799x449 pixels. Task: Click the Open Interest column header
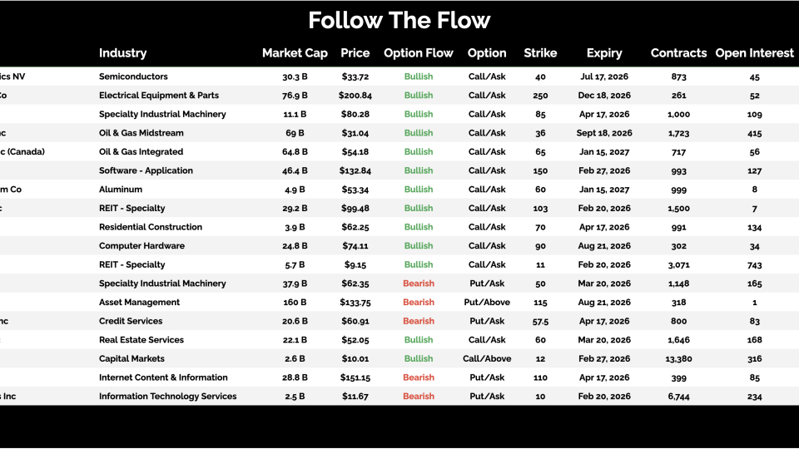tap(754, 53)
